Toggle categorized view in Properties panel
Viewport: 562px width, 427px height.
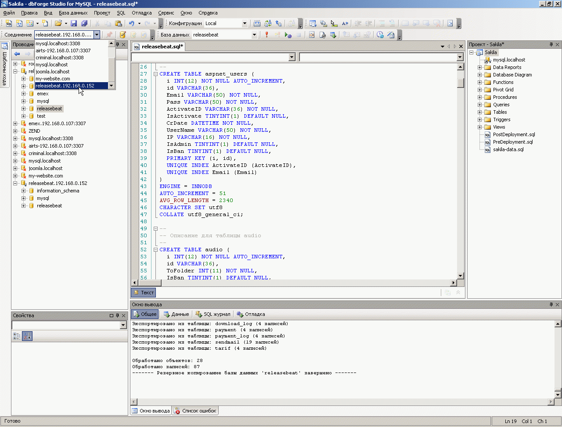(17, 336)
